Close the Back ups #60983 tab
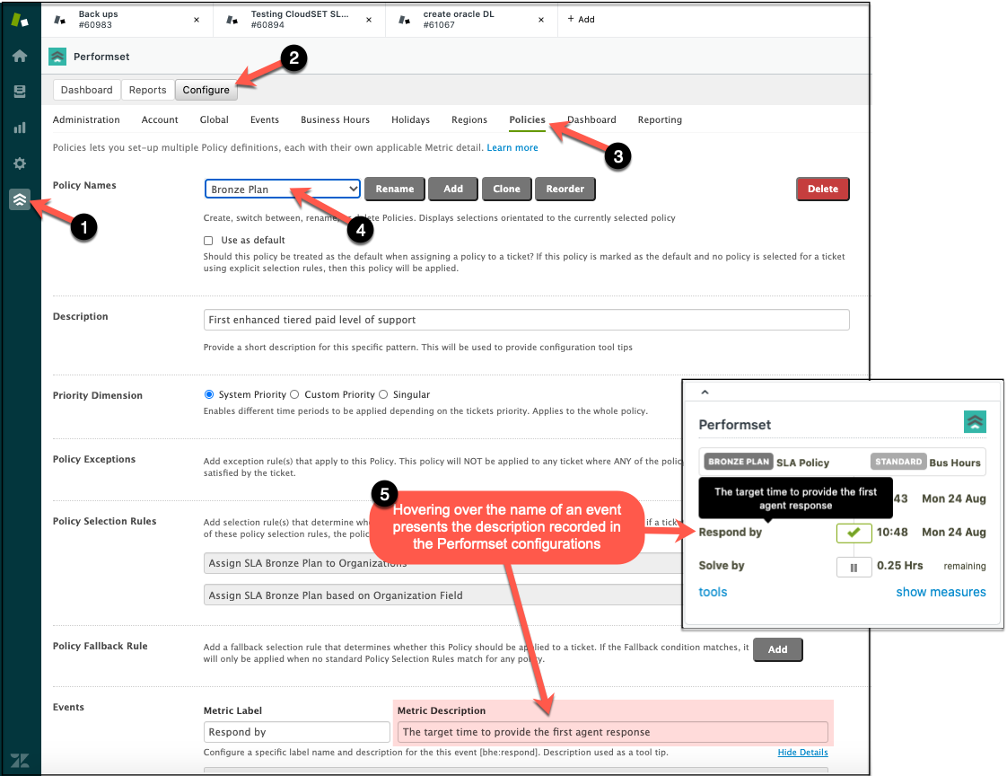 coord(197,20)
